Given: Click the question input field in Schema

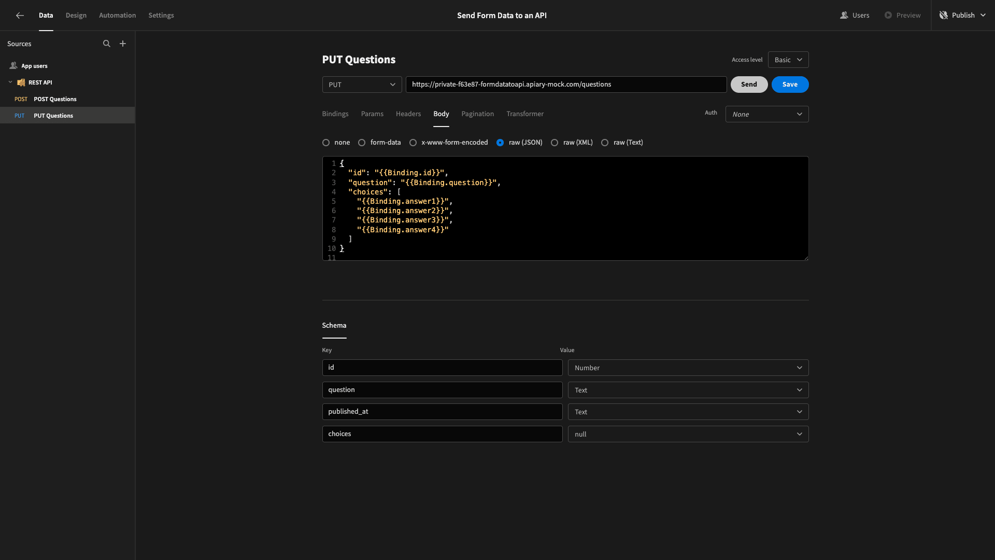Looking at the screenshot, I should click(x=442, y=389).
